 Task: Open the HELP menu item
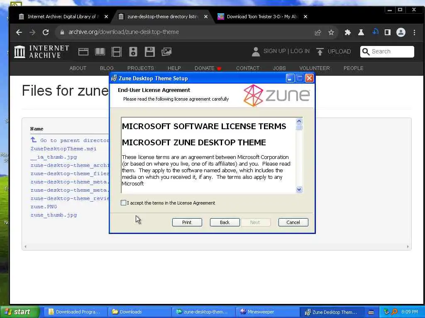coord(174,68)
